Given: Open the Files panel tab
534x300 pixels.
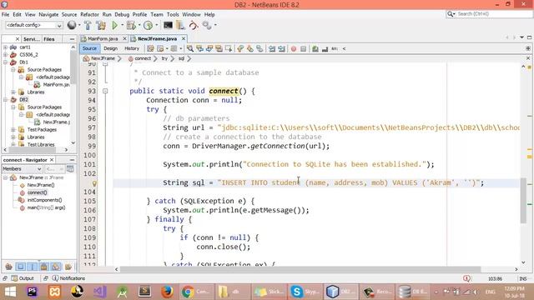Looking at the screenshot, I should 49,39.
